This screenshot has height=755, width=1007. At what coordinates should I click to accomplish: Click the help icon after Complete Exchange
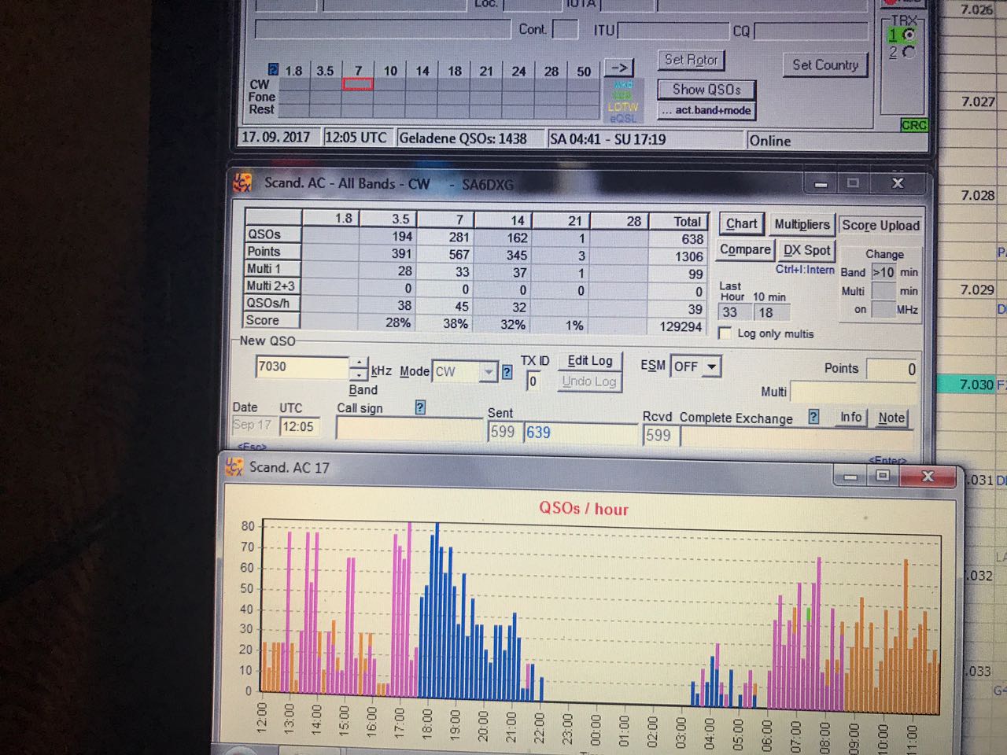tap(813, 416)
